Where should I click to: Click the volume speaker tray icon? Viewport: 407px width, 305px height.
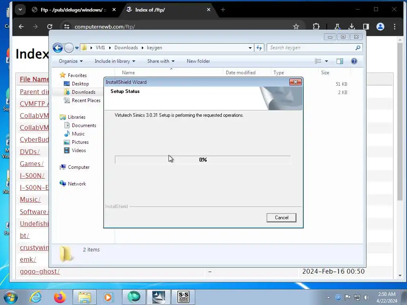point(366,297)
